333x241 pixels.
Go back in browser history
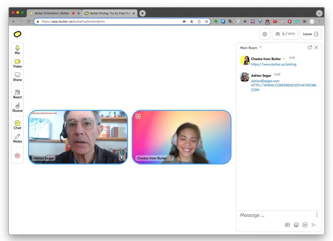click(x=14, y=21)
